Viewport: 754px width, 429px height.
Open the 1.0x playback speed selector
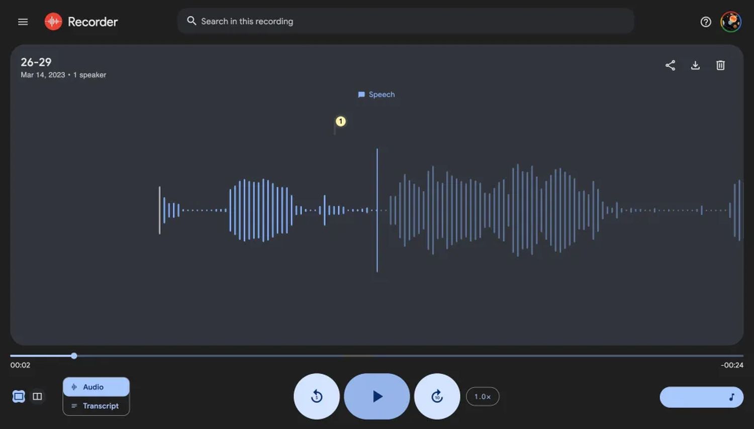[483, 396]
